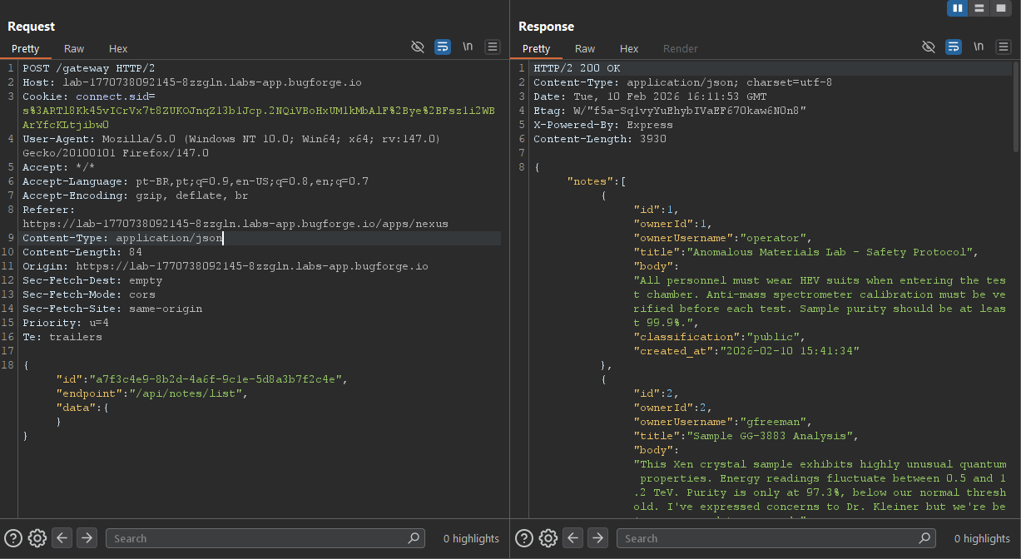Click the Response '0 highlights' label

click(982, 538)
